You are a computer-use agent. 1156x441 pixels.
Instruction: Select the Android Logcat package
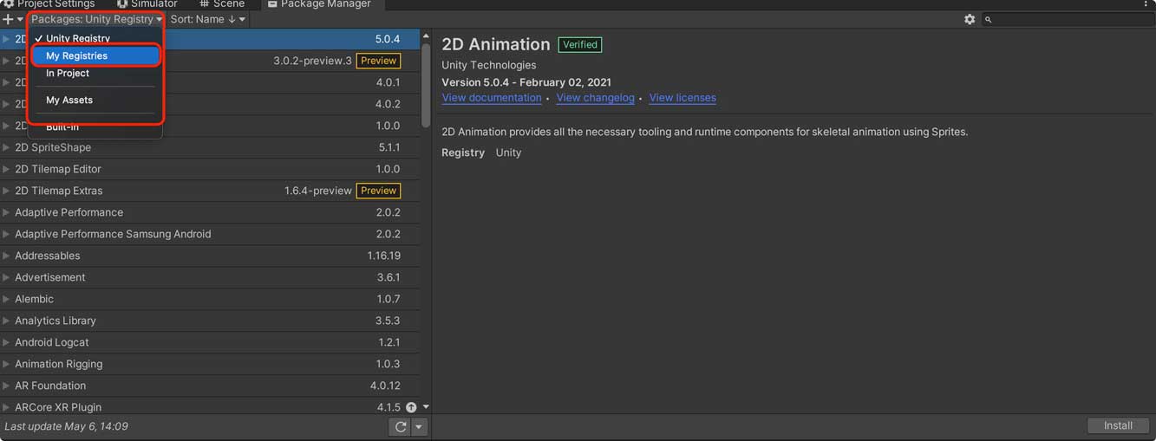tap(210, 342)
